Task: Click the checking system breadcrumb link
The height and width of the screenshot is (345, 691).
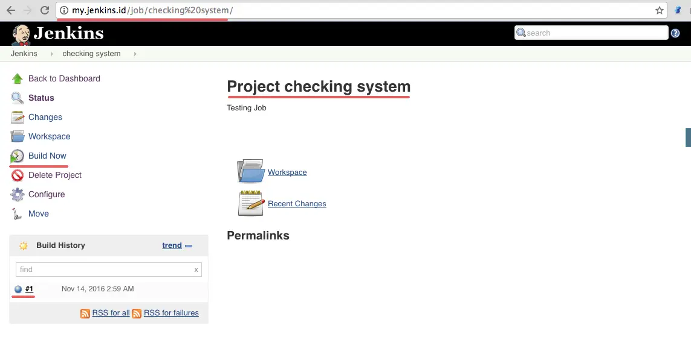Action: pyautogui.click(x=92, y=54)
